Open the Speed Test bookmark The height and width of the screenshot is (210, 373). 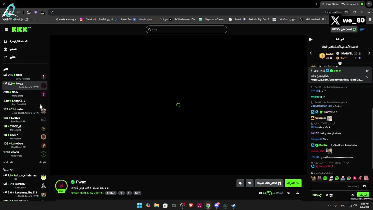(128, 20)
